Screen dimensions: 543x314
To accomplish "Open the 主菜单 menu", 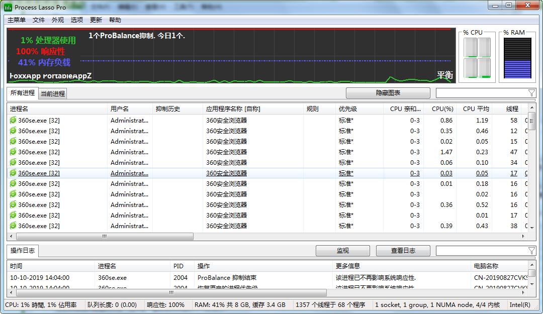I will [x=17, y=20].
